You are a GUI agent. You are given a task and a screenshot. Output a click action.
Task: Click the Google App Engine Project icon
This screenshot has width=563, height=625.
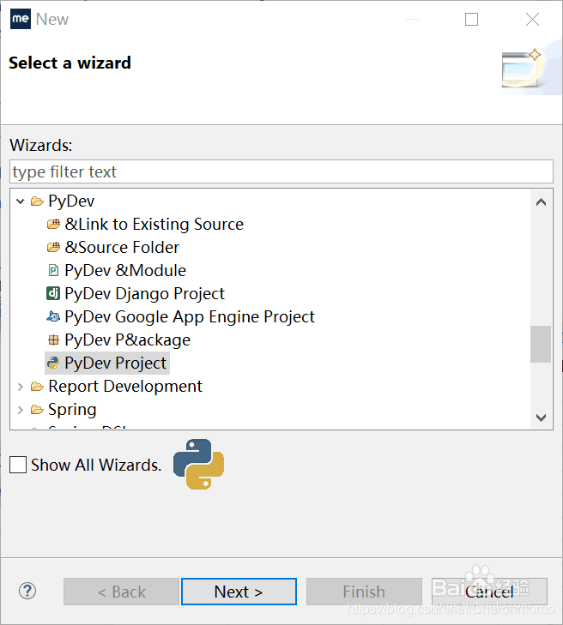click(x=53, y=317)
